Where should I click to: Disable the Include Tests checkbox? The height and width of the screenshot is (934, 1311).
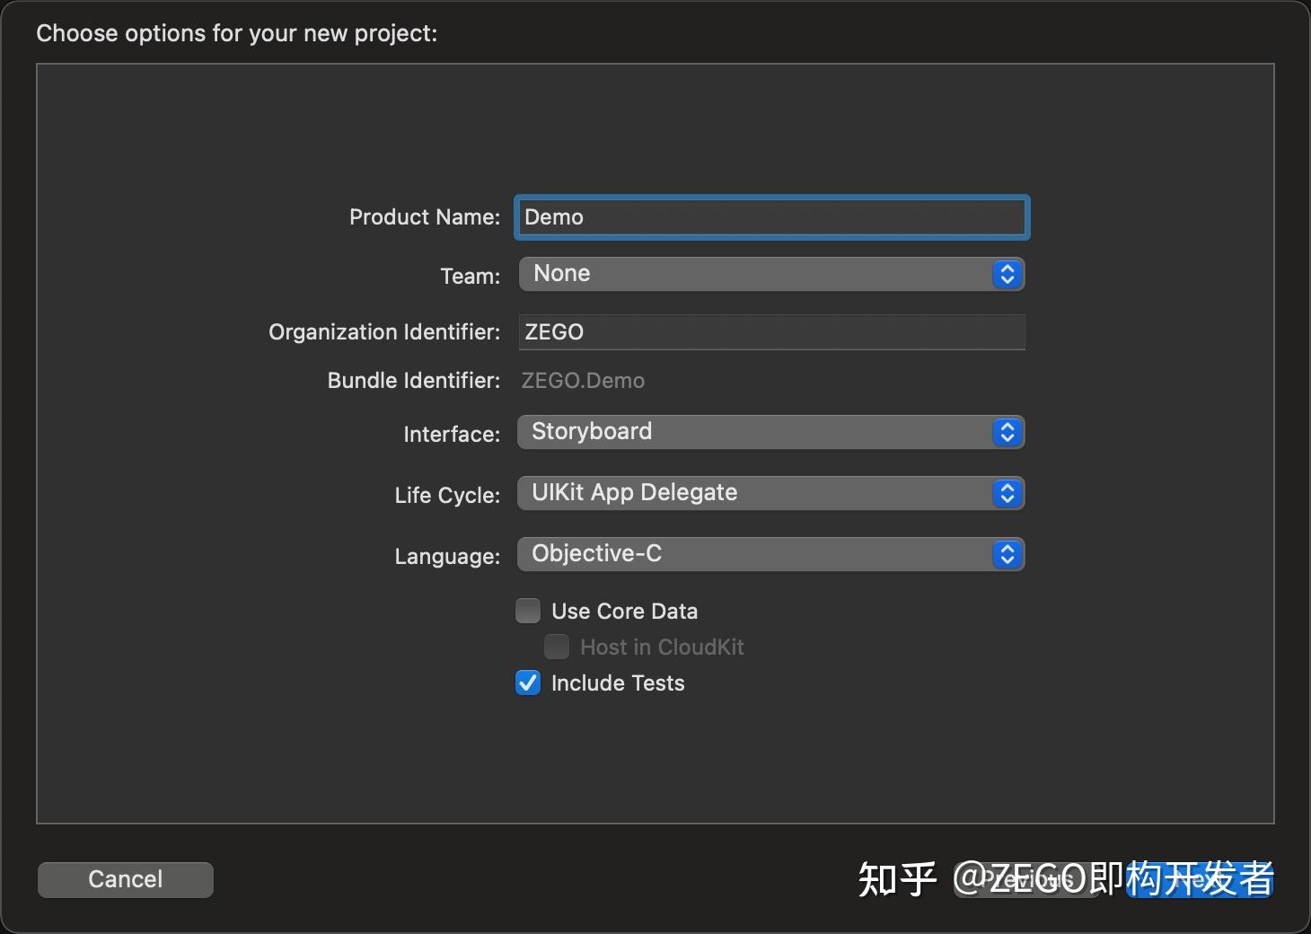528,683
